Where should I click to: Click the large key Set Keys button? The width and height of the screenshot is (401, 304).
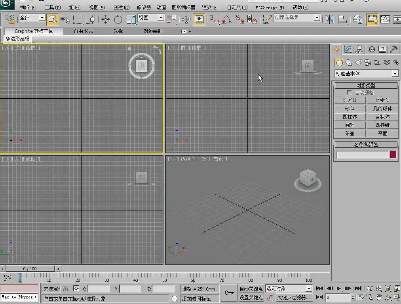pyautogui.click(x=230, y=293)
